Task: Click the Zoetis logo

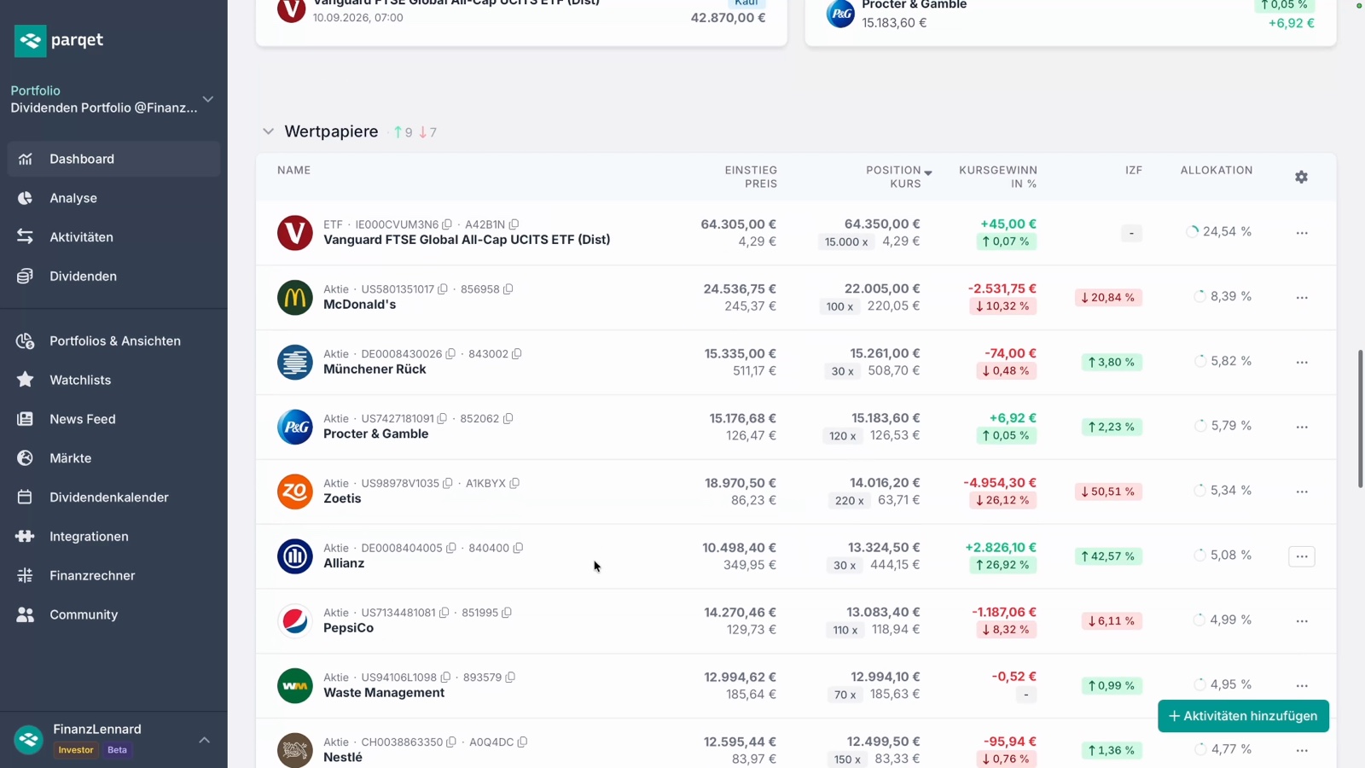Action: tap(295, 492)
